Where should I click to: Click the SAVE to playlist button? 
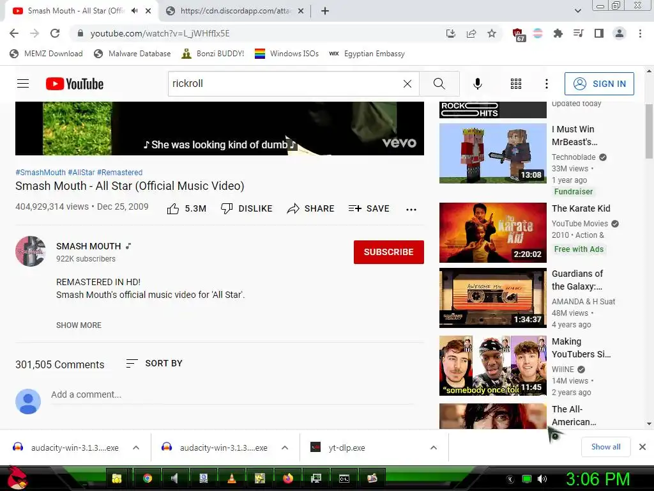coord(369,208)
